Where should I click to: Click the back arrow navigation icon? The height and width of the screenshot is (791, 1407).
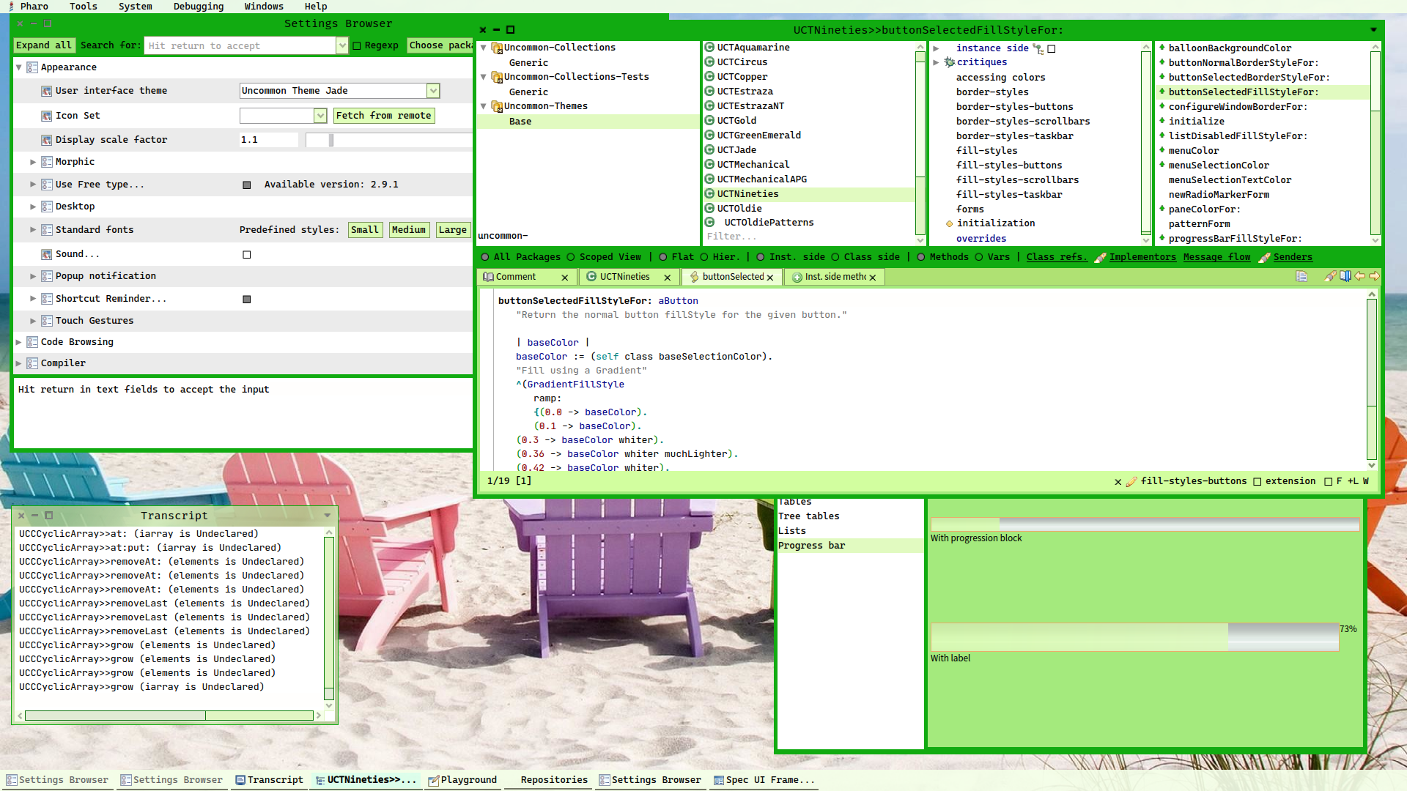1360,276
